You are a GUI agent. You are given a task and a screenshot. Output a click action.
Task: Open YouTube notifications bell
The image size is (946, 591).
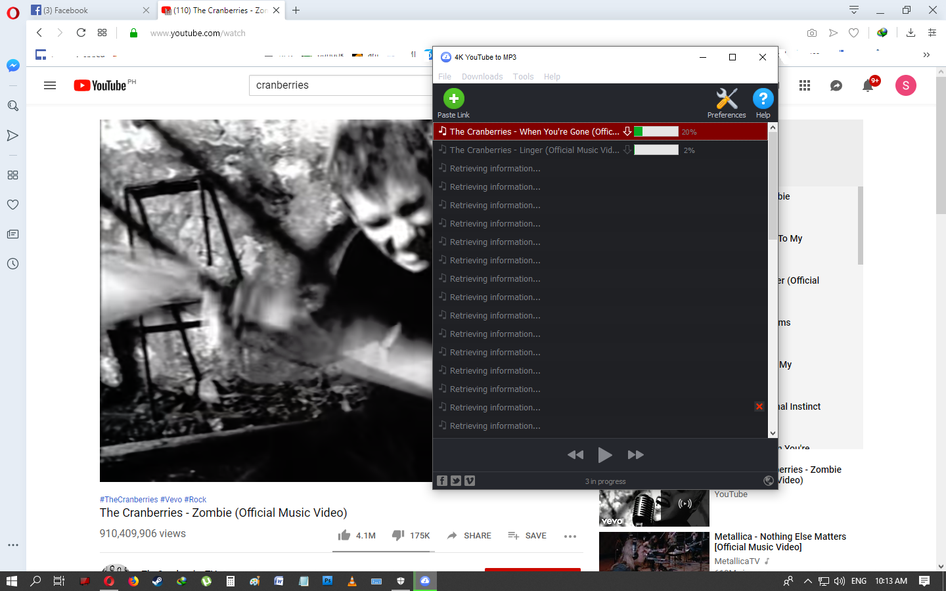tap(868, 85)
